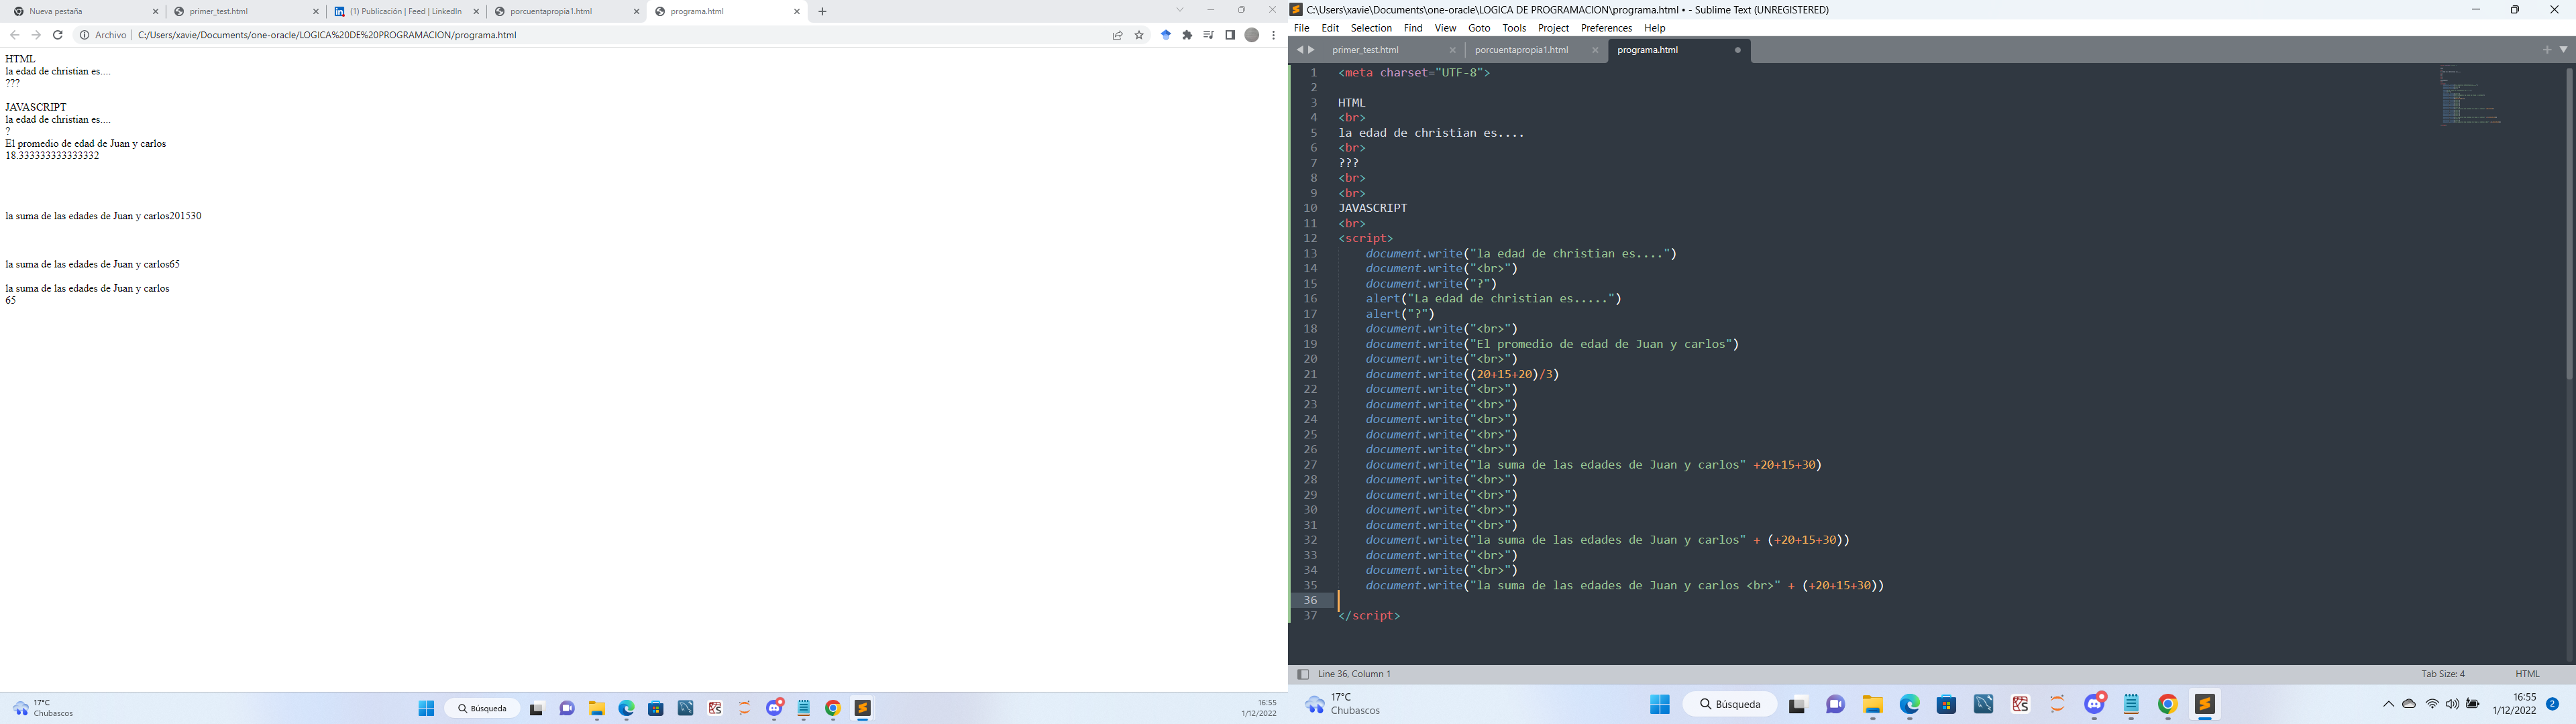
Task: Open MySQL Workbench on taskbar under Sublime
Action: point(1983,705)
